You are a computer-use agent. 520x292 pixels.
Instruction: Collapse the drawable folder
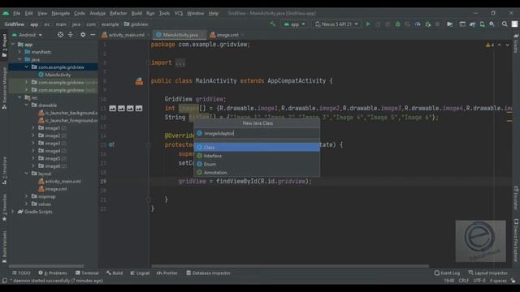click(x=27, y=105)
